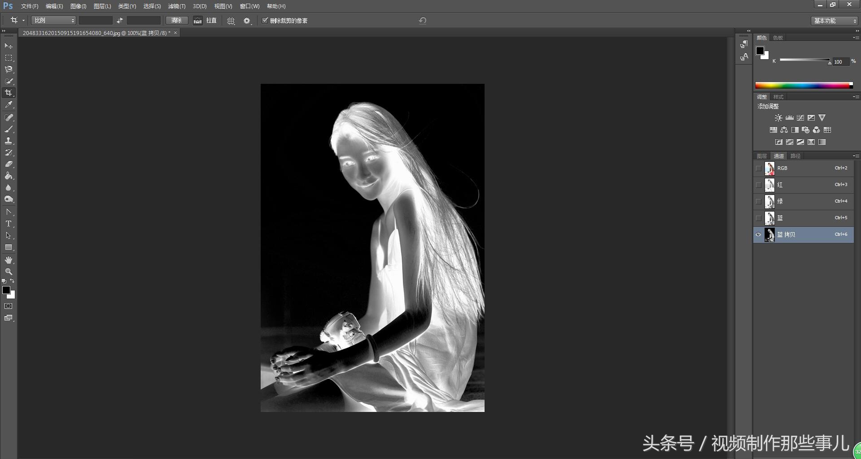
Task: Select the Move tool
Action: 9,46
